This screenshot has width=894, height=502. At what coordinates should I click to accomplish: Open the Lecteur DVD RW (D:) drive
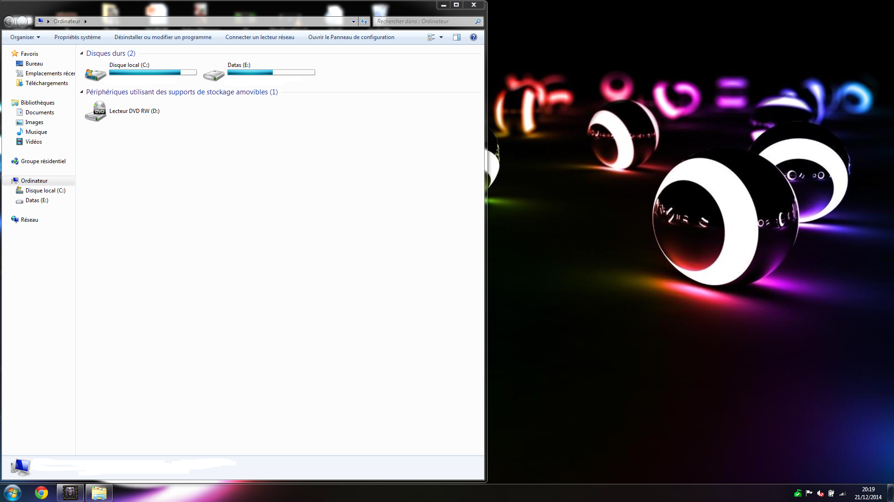point(95,112)
